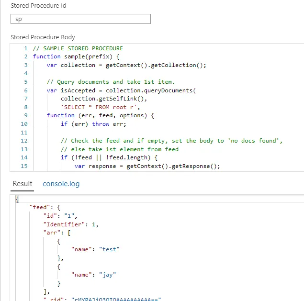Click line 'var response = getContext().getResponse();'

pyautogui.click(x=147, y=166)
